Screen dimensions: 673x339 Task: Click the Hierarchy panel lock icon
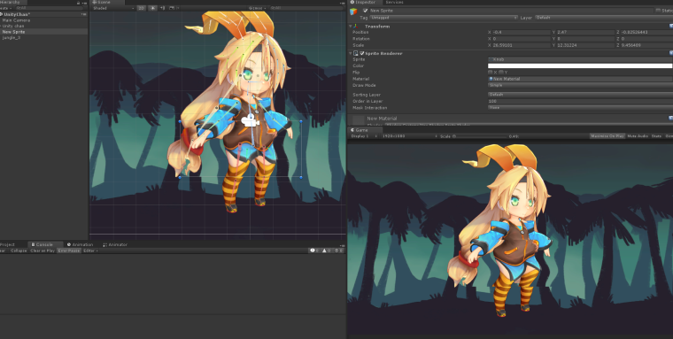[x=78, y=3]
